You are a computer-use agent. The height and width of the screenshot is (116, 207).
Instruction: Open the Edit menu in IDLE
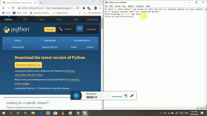tap(111, 6)
